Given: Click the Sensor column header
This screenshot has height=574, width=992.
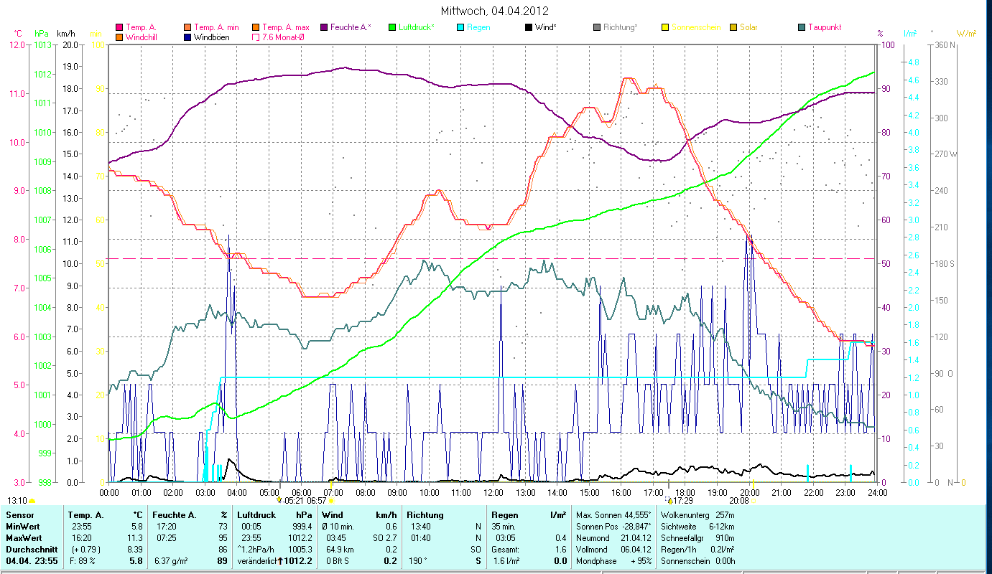Looking at the screenshot, I should point(19,515).
